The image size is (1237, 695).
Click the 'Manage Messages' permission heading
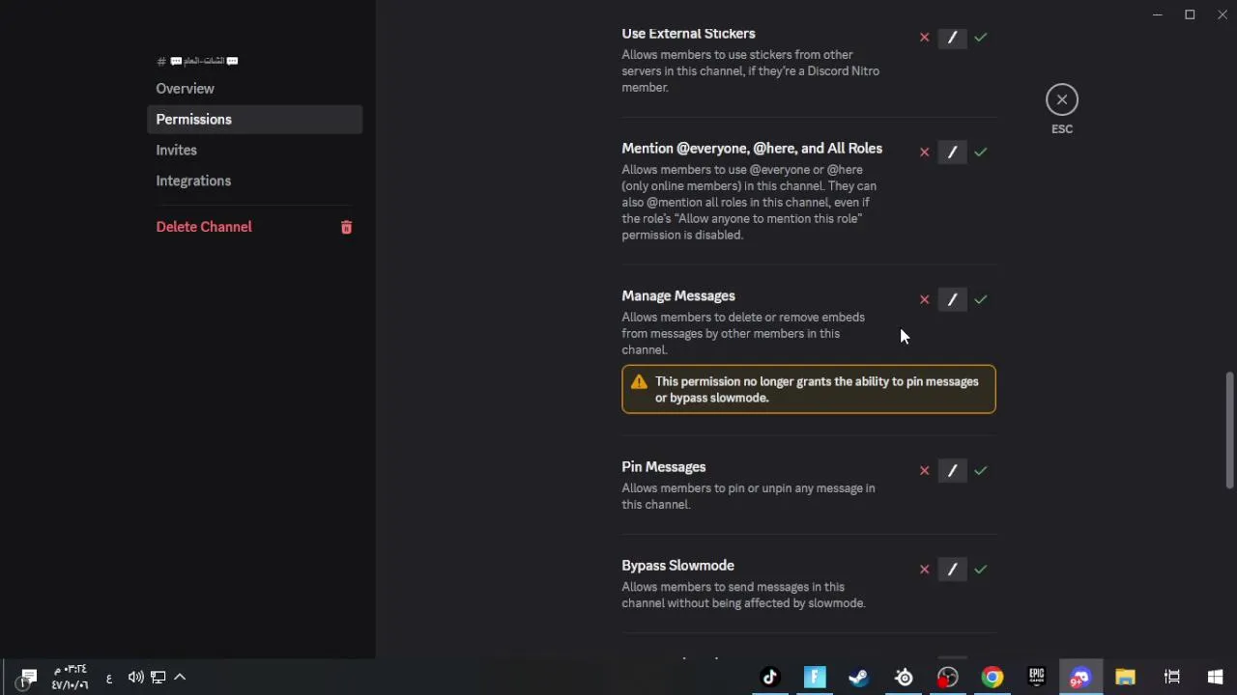678,296
